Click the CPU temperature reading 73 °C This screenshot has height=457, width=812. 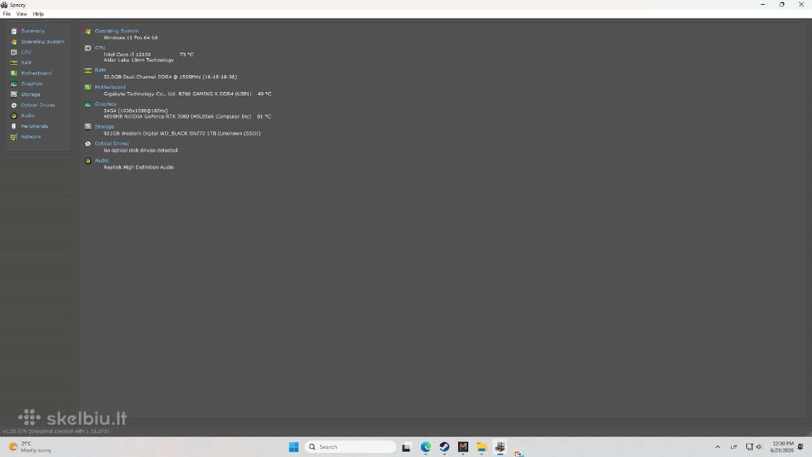(186, 54)
